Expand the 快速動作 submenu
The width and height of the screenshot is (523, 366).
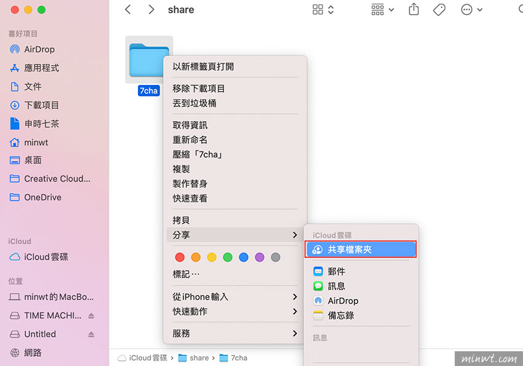pos(235,312)
